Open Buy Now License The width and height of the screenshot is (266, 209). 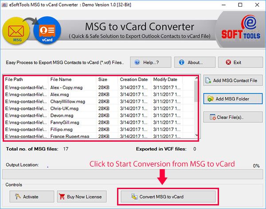[82, 197]
